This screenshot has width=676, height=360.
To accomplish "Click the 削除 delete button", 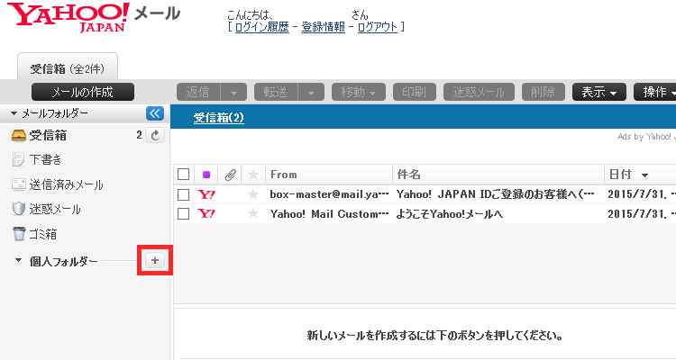I will [544, 92].
